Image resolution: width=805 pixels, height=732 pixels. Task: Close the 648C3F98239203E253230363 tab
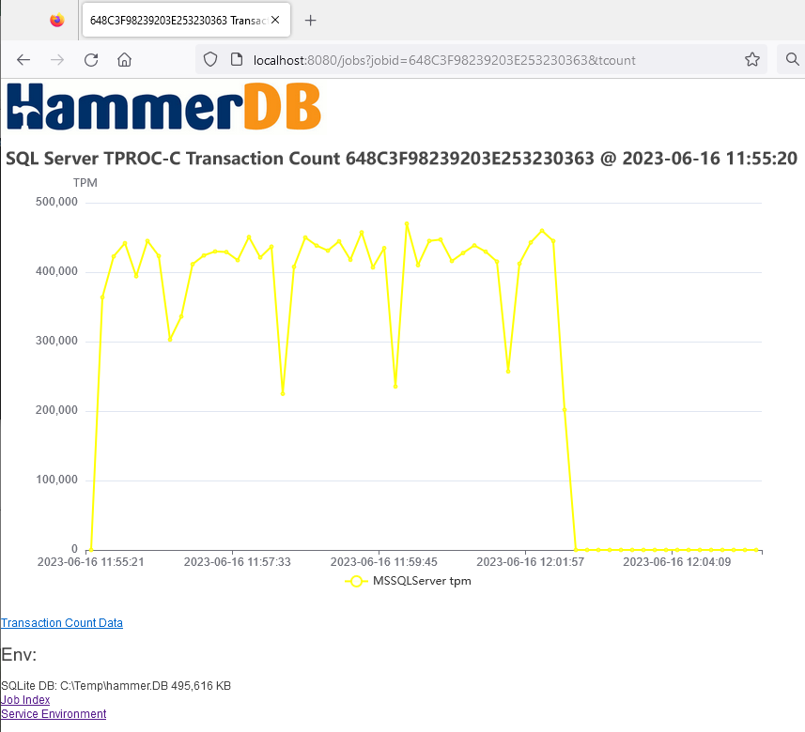[x=276, y=20]
